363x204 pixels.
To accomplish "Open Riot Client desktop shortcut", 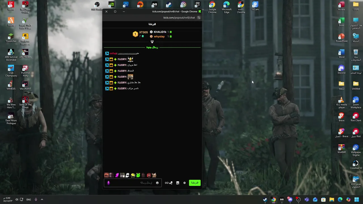I will pyautogui.click(x=356, y=117).
